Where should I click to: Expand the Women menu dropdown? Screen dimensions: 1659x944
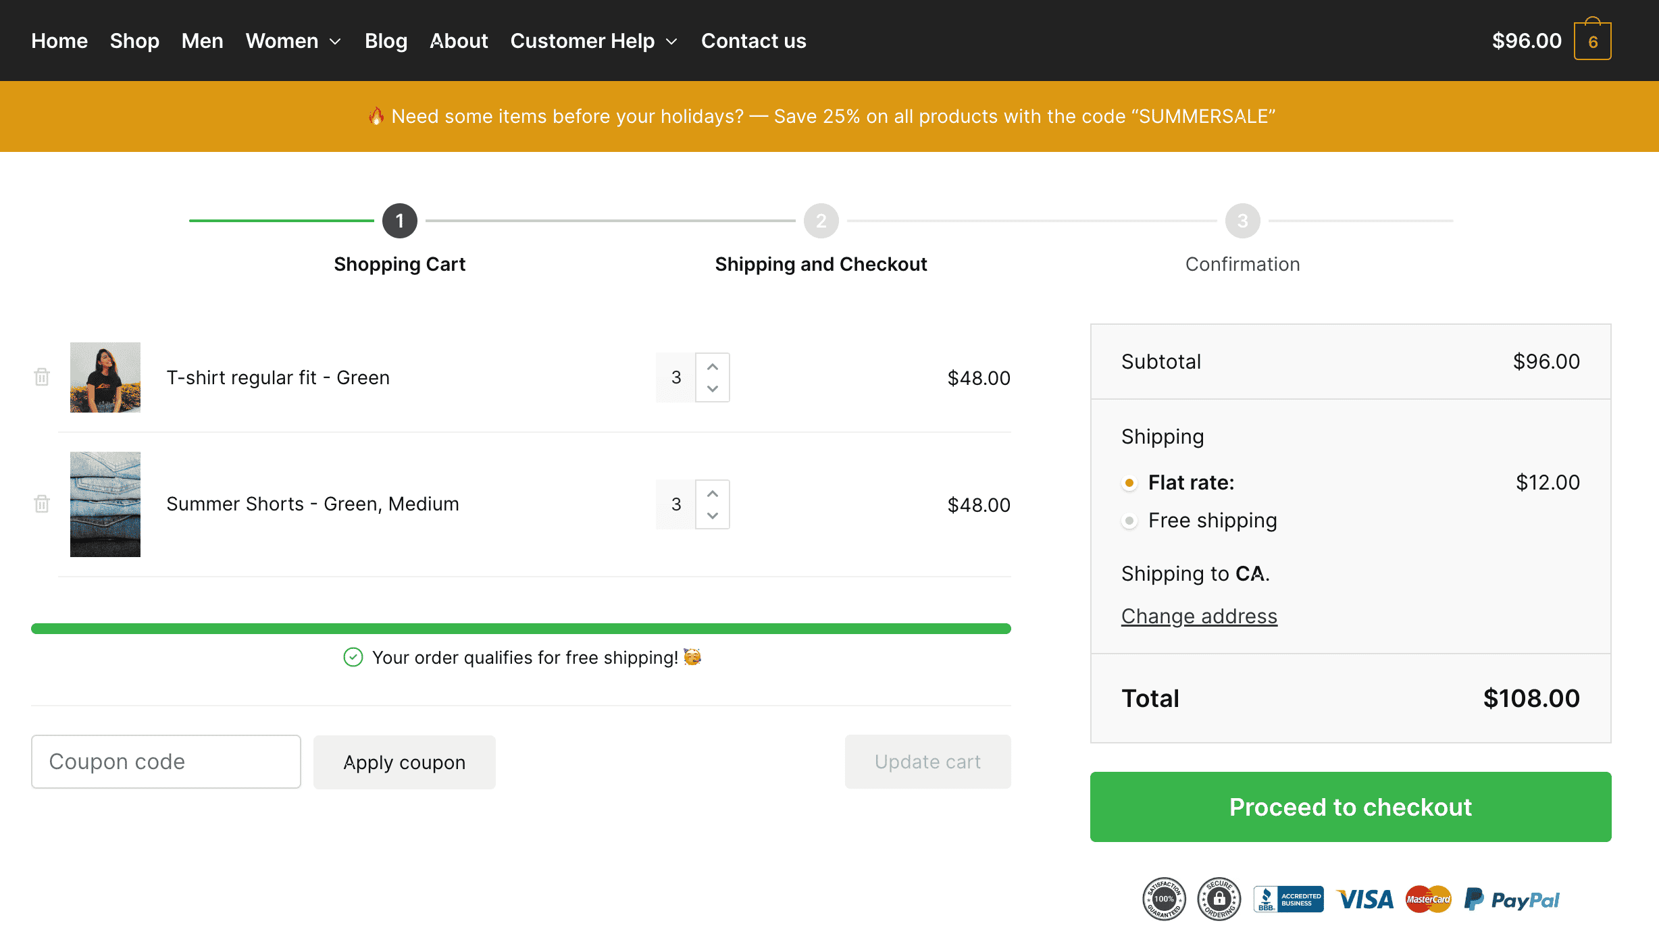tap(293, 41)
